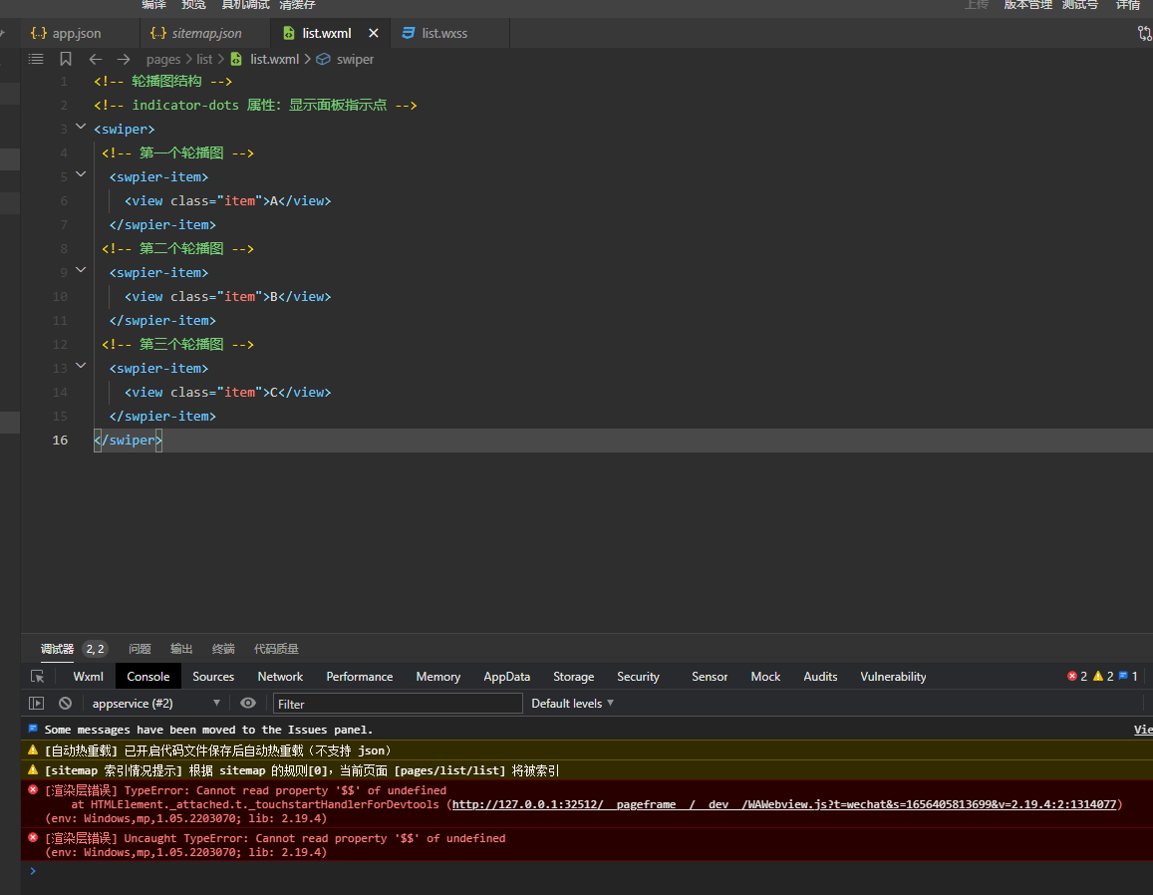Open the Storage devtools tab
This screenshot has width=1153, height=895.
click(x=574, y=677)
